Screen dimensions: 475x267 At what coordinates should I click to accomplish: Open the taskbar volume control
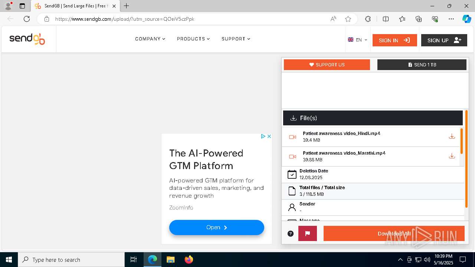click(x=427, y=260)
